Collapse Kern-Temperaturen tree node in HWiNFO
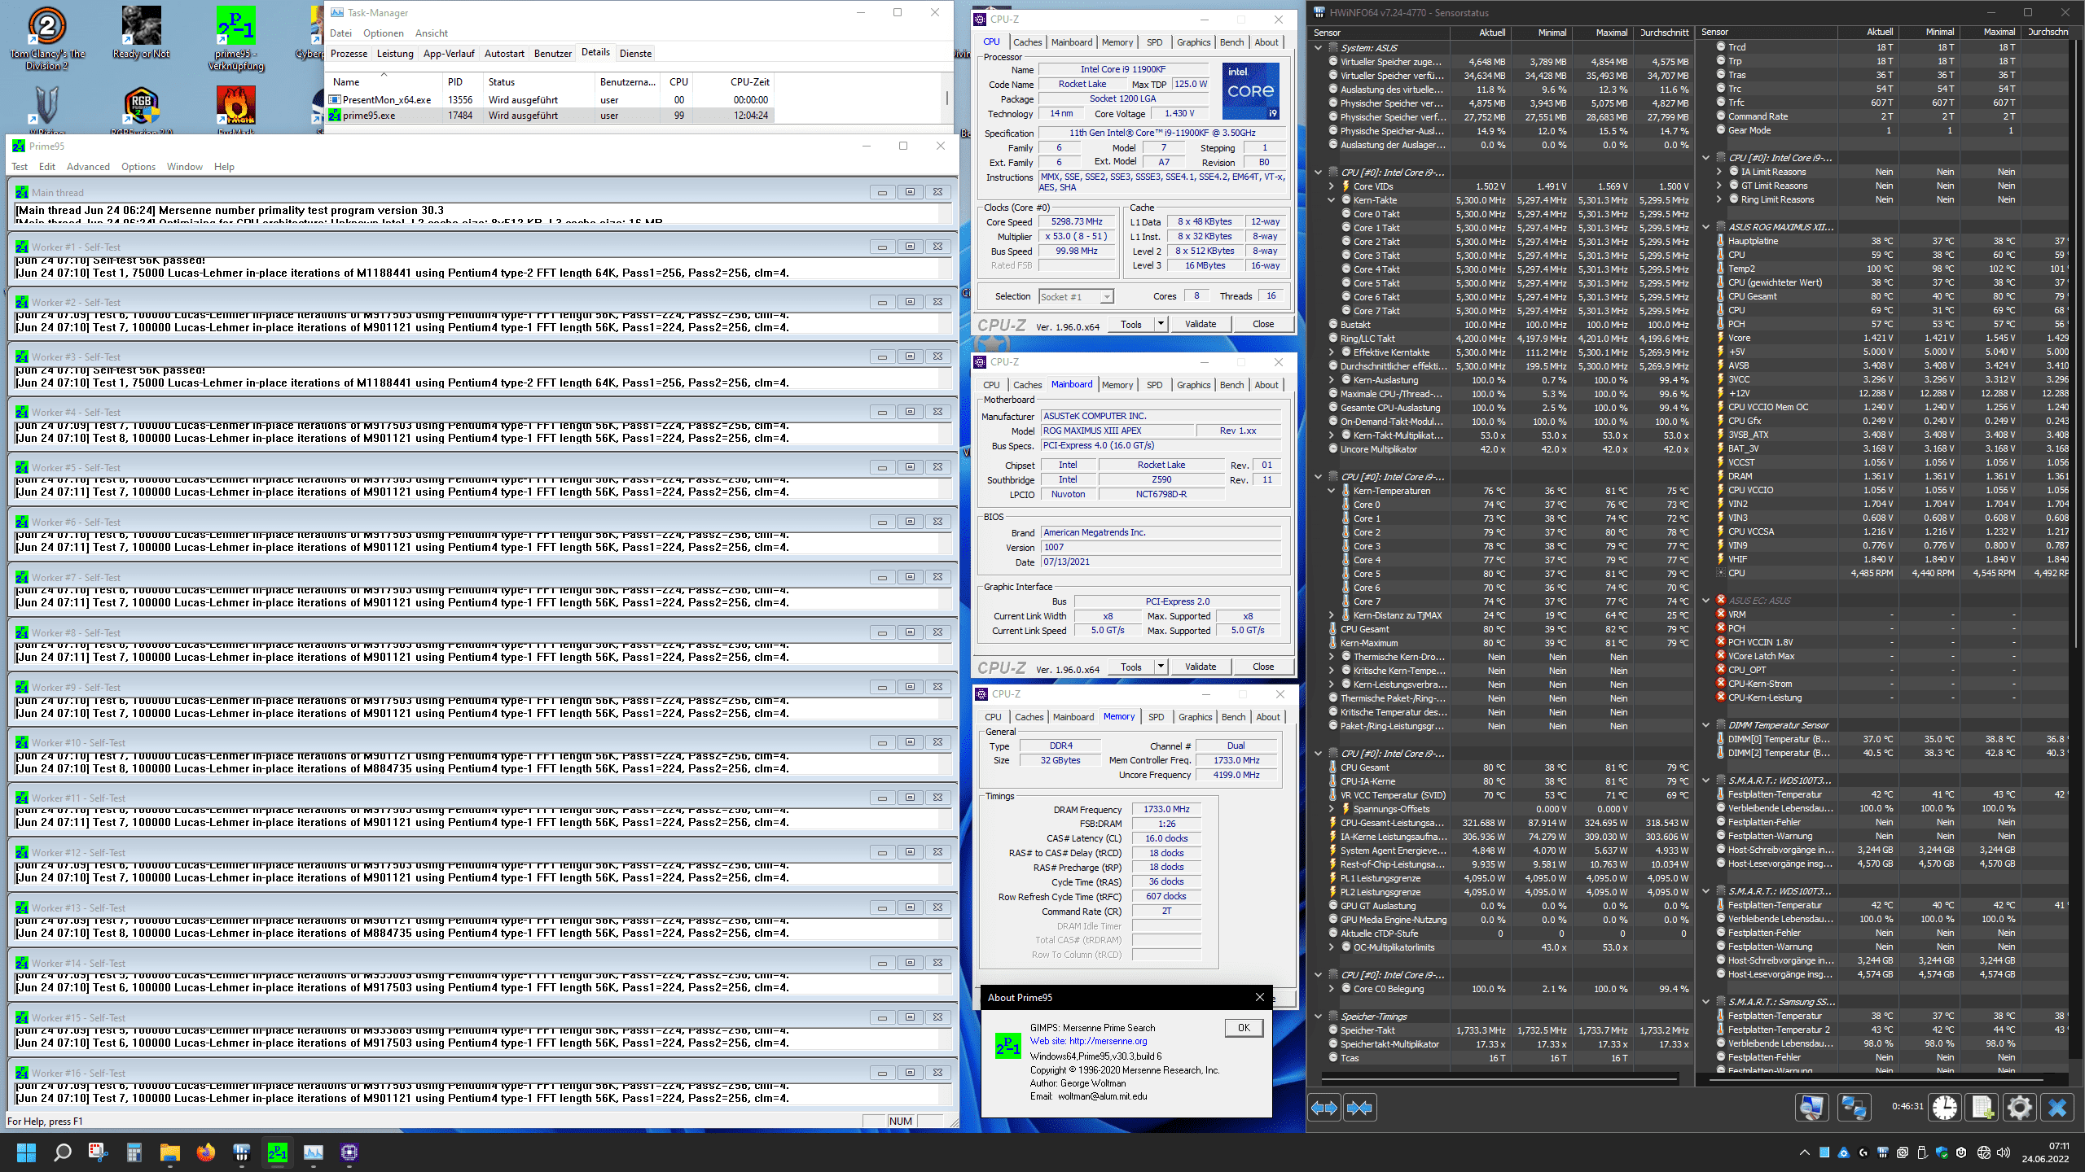2085x1172 pixels. click(1332, 491)
